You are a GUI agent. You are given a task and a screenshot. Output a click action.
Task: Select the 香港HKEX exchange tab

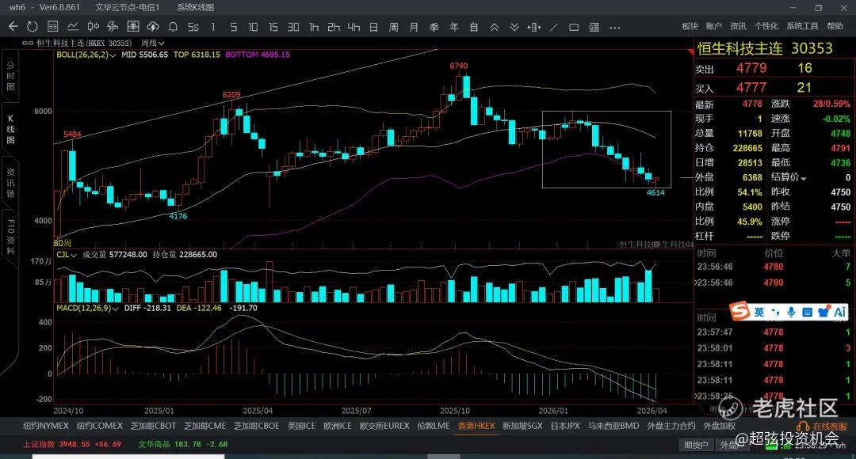[x=476, y=426]
